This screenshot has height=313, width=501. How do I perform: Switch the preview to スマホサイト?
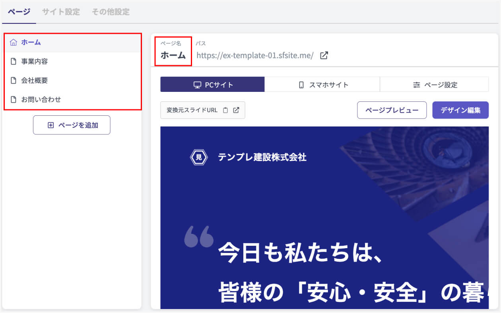click(322, 85)
